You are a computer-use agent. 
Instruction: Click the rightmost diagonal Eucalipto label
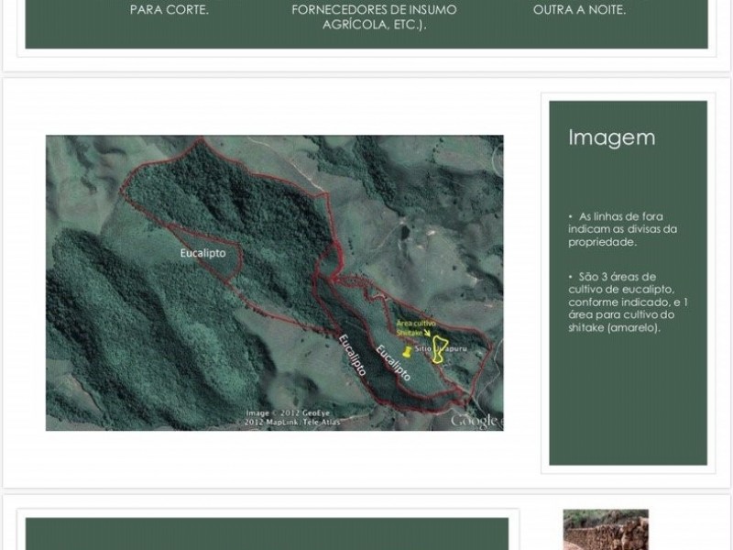click(393, 363)
